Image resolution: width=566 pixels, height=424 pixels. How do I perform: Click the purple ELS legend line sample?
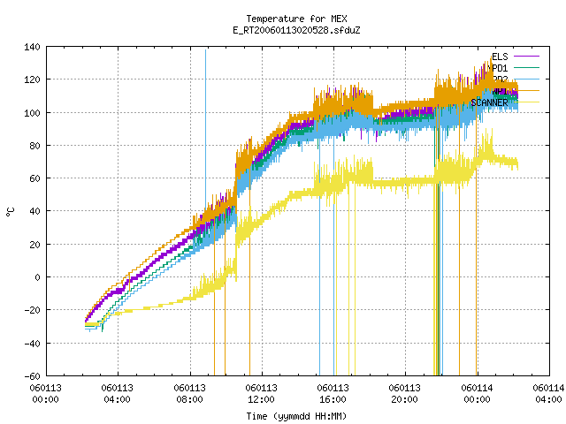[x=527, y=57]
